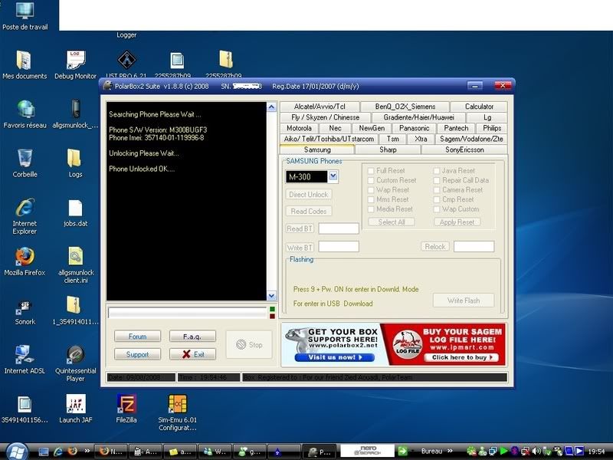Click the Firefox quick launch icon in the taskbar

[72, 452]
